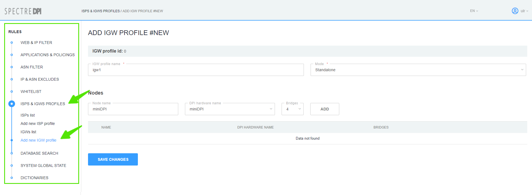The height and width of the screenshot is (195, 532).
Task: Navigate to WHITELIST section
Action: [31, 92]
